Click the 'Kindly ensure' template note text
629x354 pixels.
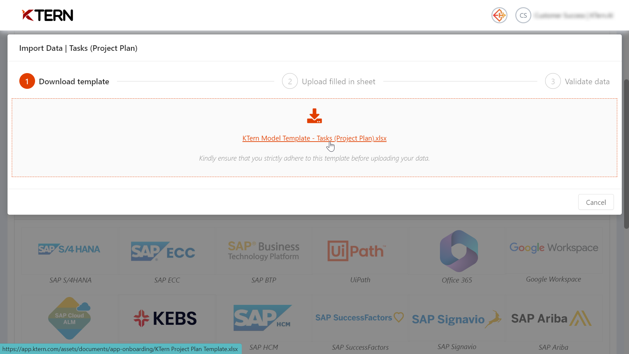314,158
